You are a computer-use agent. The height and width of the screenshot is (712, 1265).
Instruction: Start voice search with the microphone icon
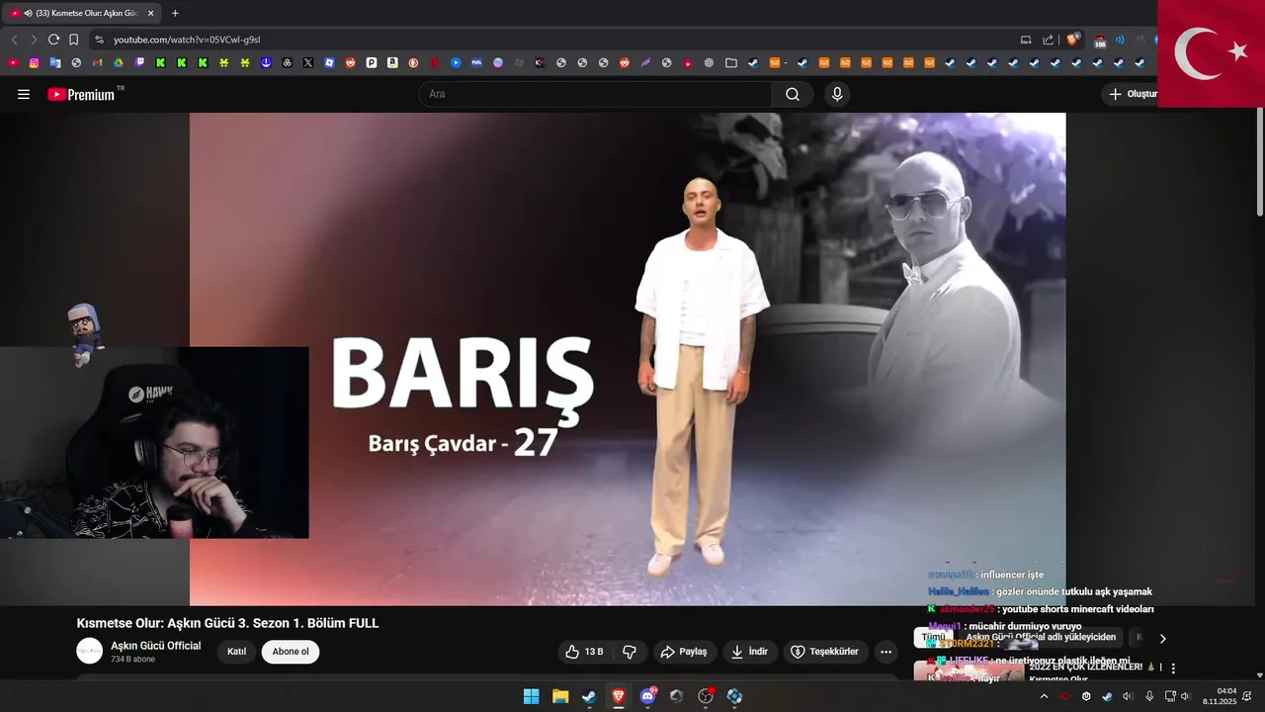coord(837,94)
